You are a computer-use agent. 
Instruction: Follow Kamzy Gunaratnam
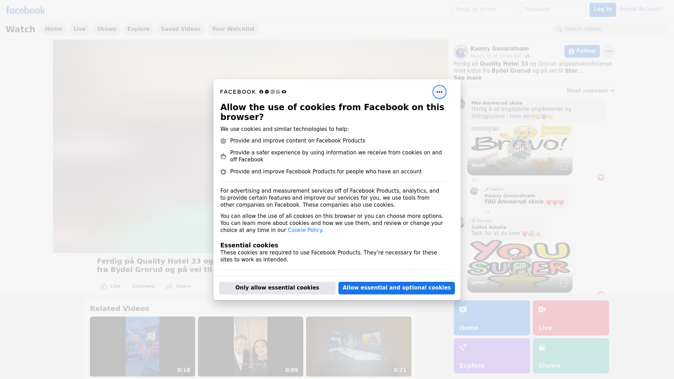(x=582, y=51)
